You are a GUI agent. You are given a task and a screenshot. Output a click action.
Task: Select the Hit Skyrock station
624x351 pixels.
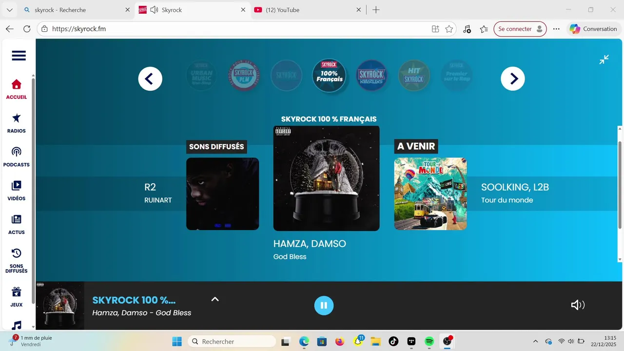[x=414, y=76]
